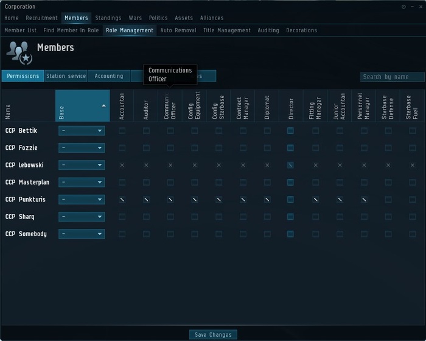Image resolution: width=426 pixels, height=341 pixels.
Task: Click the Config Starbase column header
Action: click(x=218, y=107)
